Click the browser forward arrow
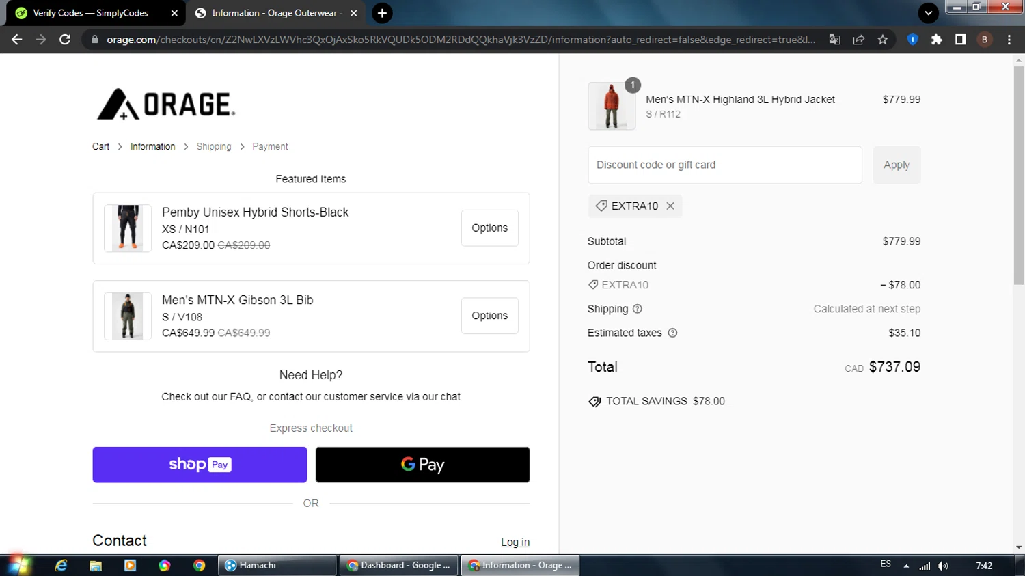 41,40
